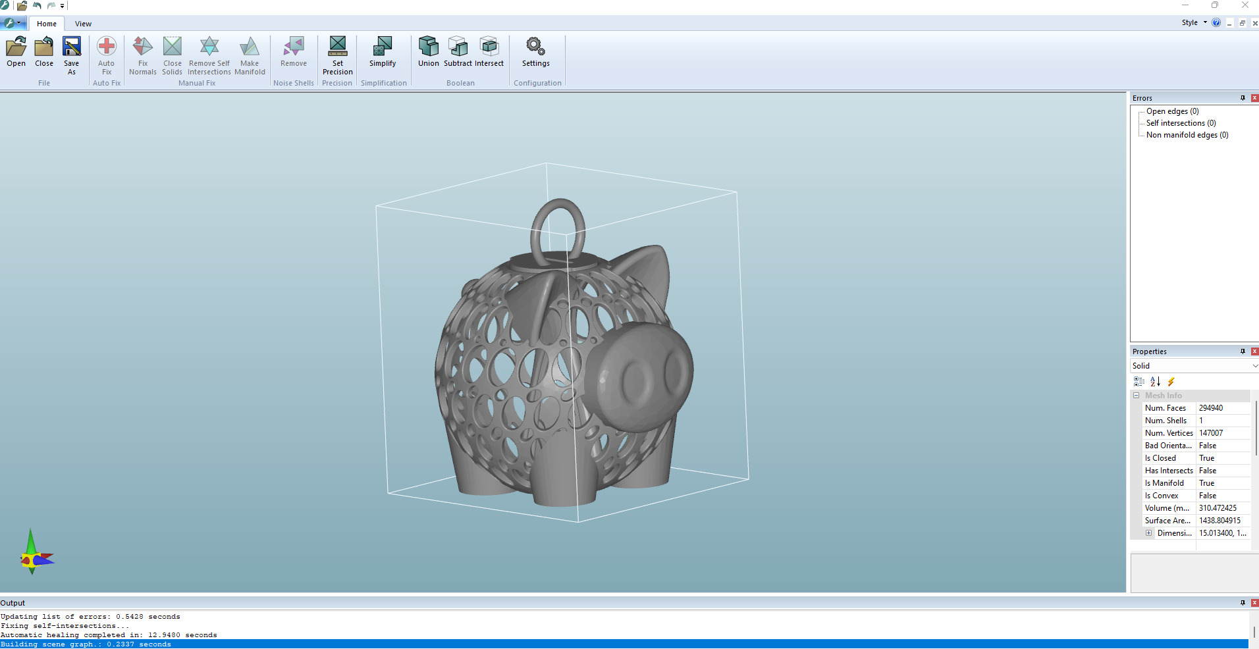Select Self intersections (0) entry
The image size is (1259, 649).
tap(1181, 123)
